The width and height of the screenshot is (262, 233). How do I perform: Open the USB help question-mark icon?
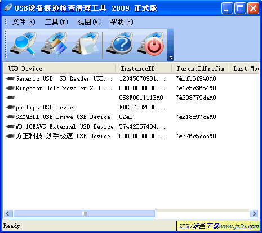coord(119,44)
